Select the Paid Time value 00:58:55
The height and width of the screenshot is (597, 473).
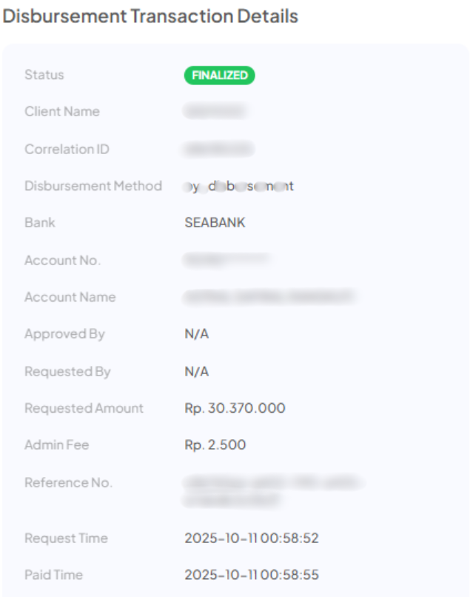tap(252, 575)
